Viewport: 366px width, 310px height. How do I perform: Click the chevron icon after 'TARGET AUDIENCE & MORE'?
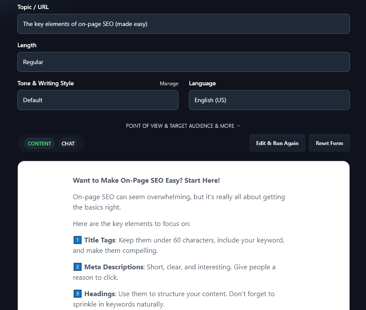[239, 126]
